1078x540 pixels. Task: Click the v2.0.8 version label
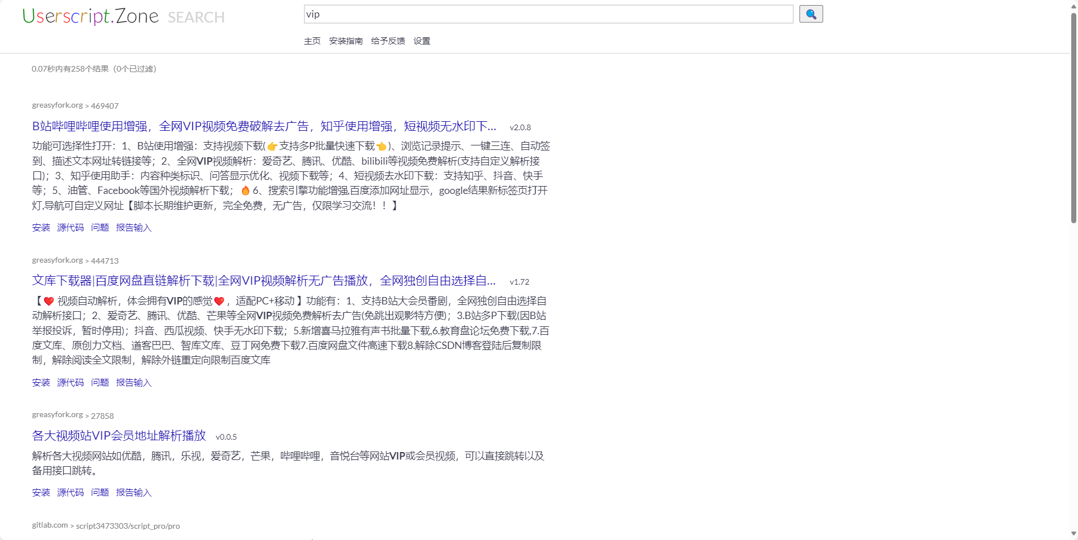coord(520,127)
